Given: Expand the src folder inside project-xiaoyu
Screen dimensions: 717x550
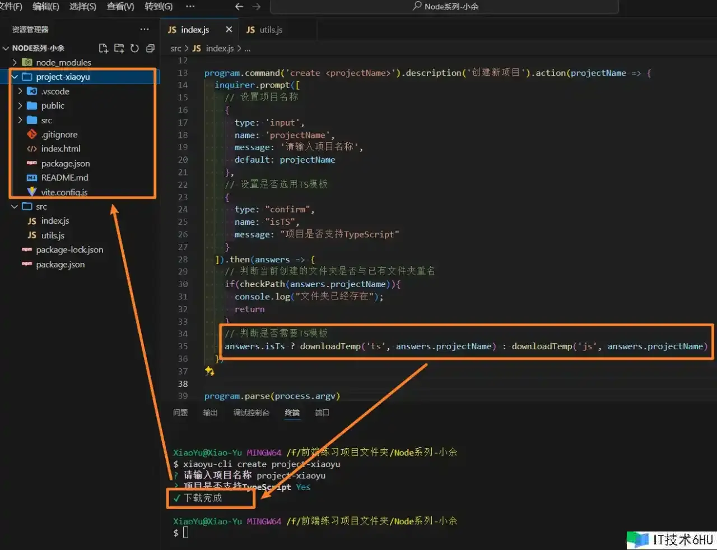Looking at the screenshot, I should click(x=20, y=120).
